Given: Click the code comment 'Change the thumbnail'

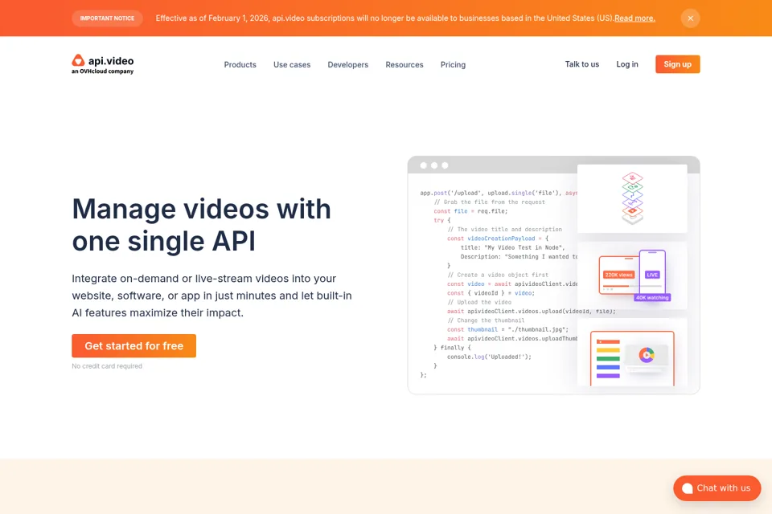Looking at the screenshot, I should pyautogui.click(x=486, y=320).
